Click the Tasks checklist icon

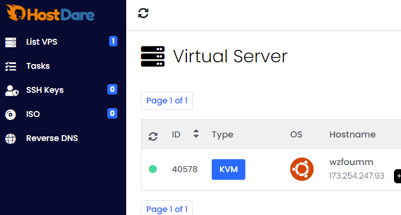click(x=11, y=66)
